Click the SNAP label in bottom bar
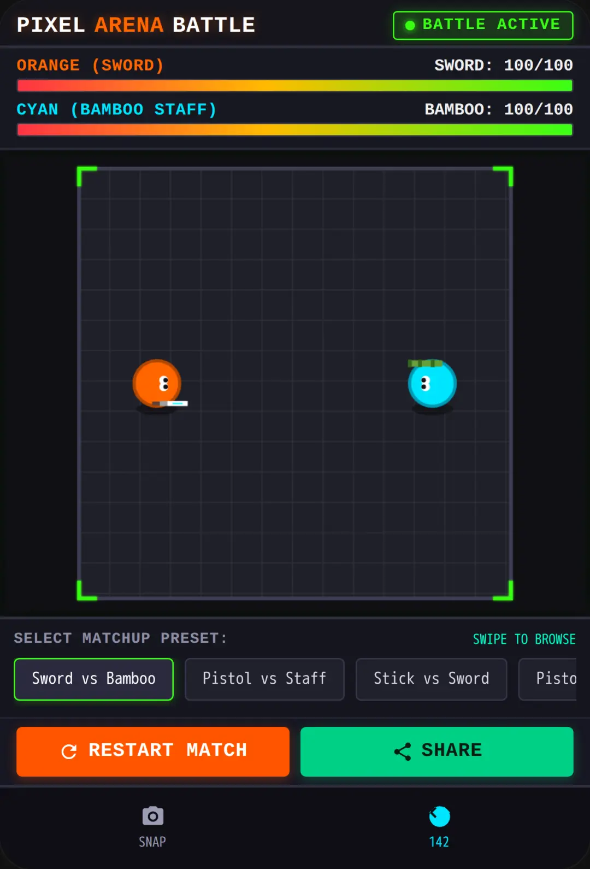This screenshot has width=590, height=869. [152, 842]
